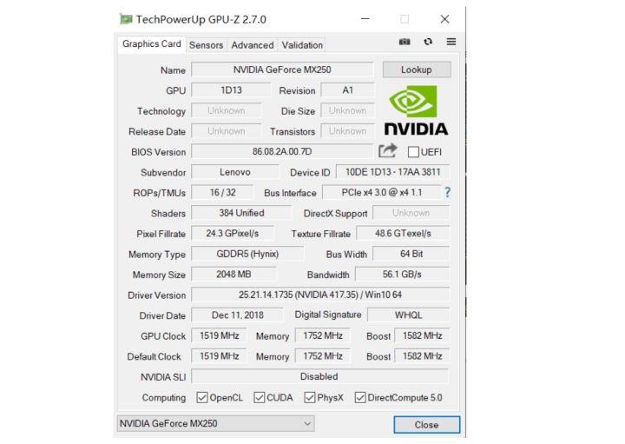Toggle the OpenCL checkbox
This screenshot has width=625, height=444.
(x=202, y=397)
